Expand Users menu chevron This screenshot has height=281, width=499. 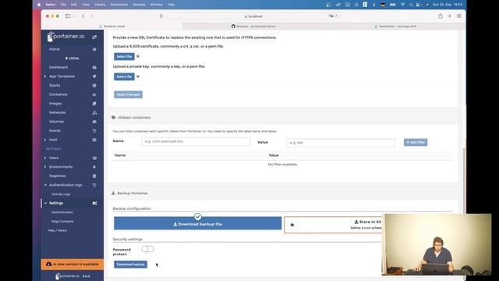45,158
